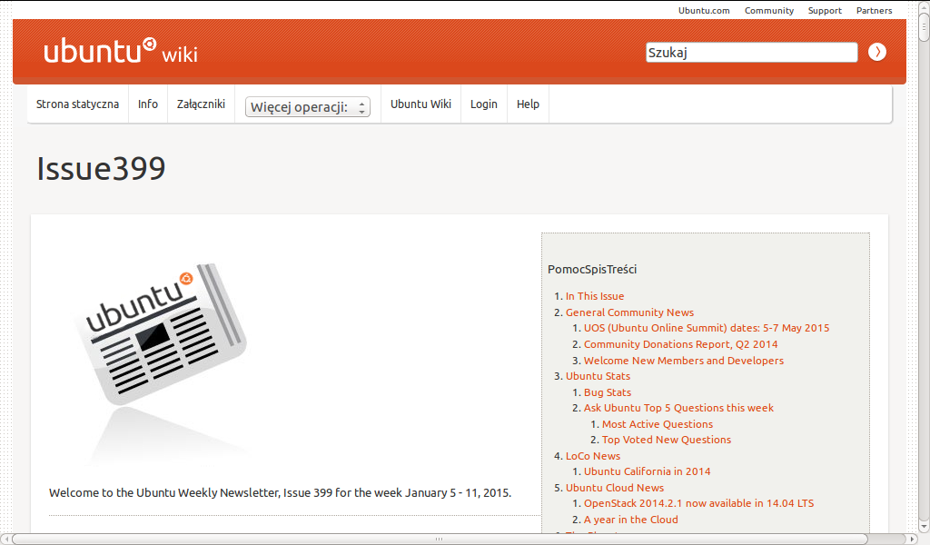
Task: Click the vertical scrollbar down arrow
Action: coord(924,526)
